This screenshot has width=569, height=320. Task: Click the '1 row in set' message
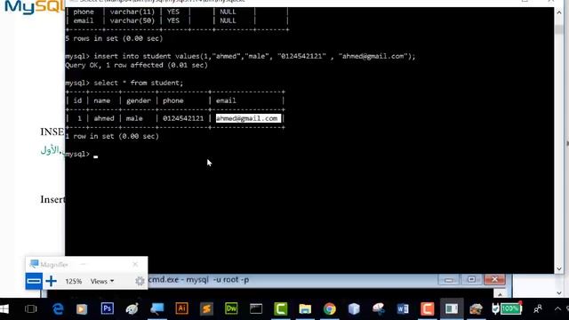[x=112, y=136]
